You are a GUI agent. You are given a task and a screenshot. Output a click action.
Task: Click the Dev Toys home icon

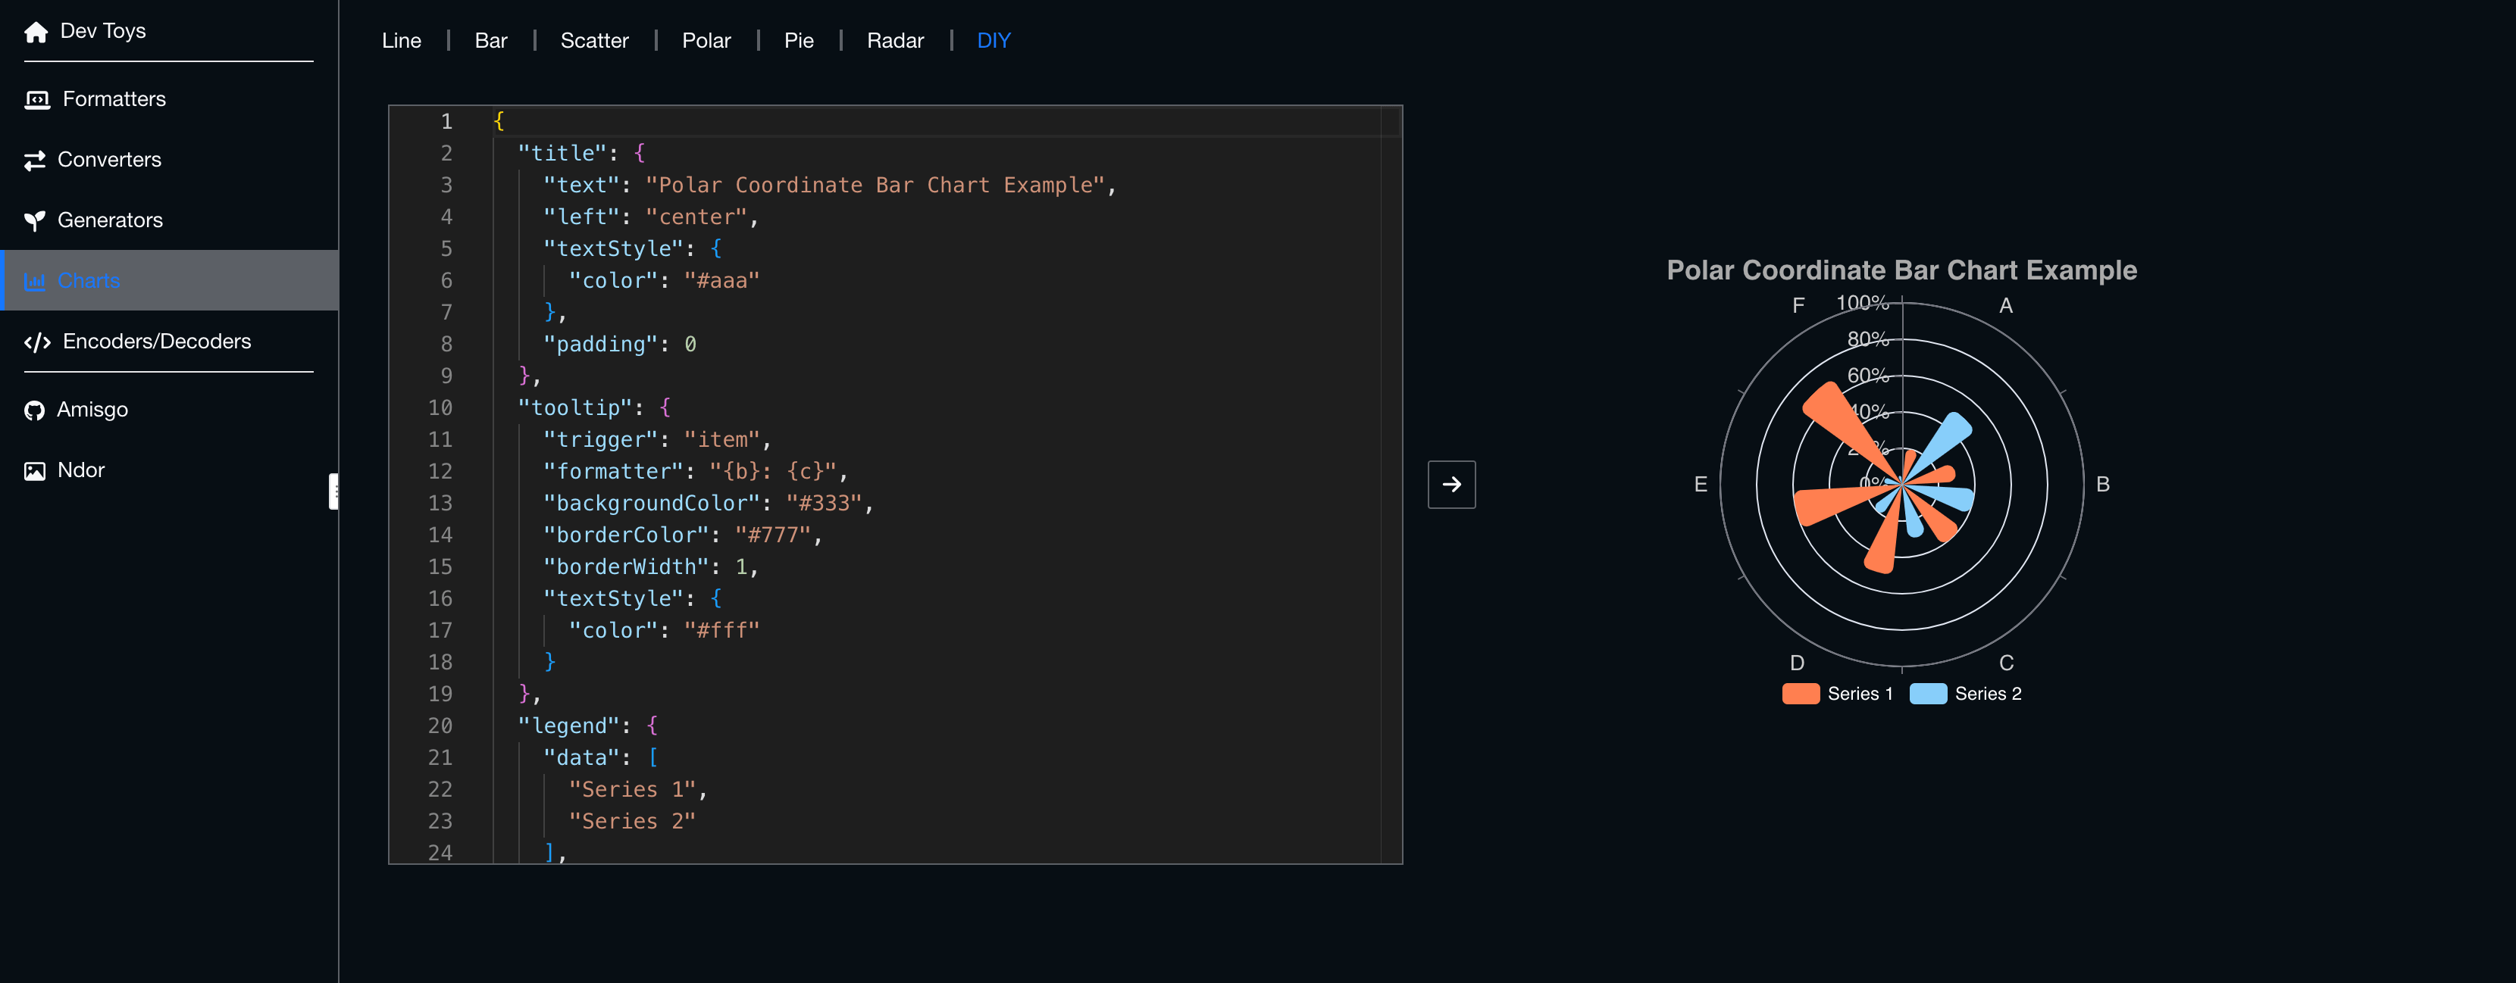point(36,33)
